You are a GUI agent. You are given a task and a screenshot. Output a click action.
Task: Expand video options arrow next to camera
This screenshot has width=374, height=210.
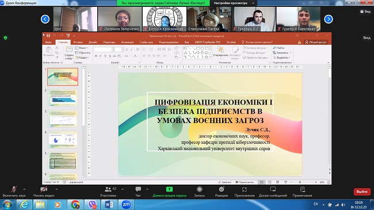pyautogui.click(x=56, y=189)
